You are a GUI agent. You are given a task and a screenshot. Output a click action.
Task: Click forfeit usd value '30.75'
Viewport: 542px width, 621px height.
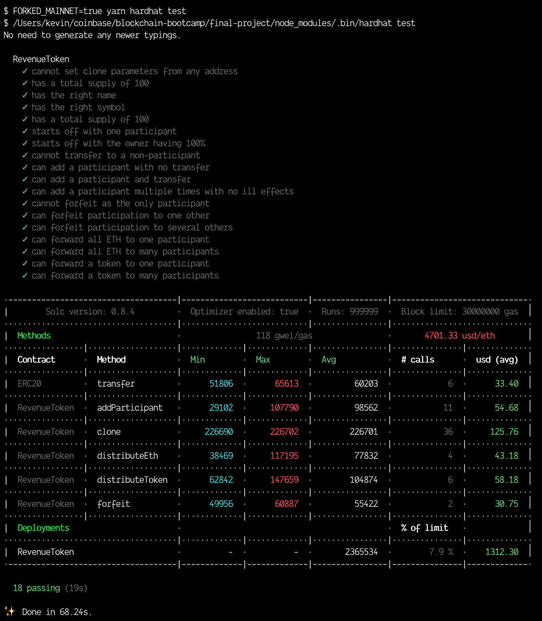[507, 504]
